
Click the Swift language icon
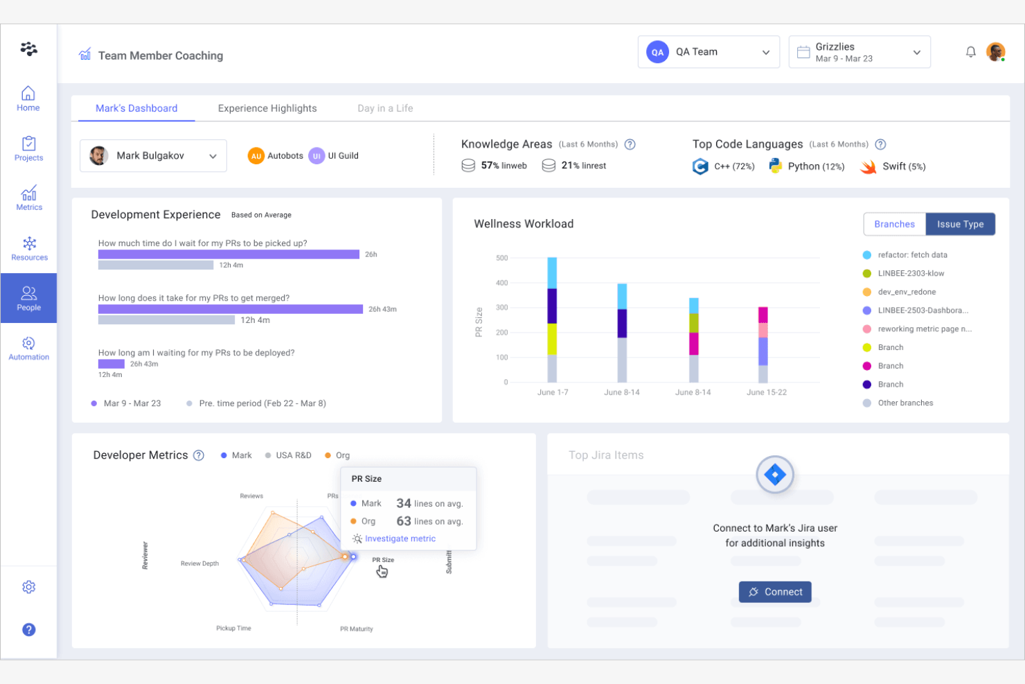click(867, 166)
